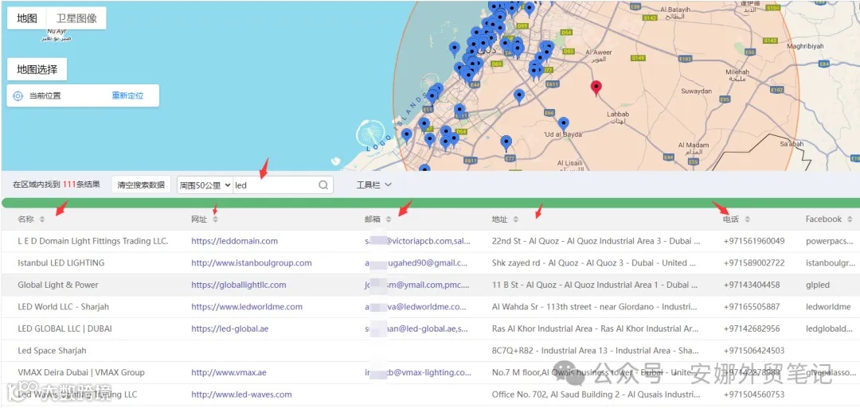Screen dimensions: 860x408
Task: Sort by Facebook column sort icon
Action: 850,220
